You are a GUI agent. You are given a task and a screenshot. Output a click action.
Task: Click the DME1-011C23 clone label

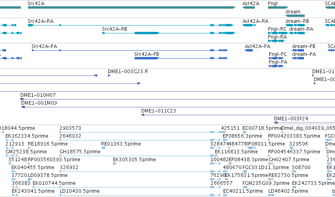[x=159, y=111]
